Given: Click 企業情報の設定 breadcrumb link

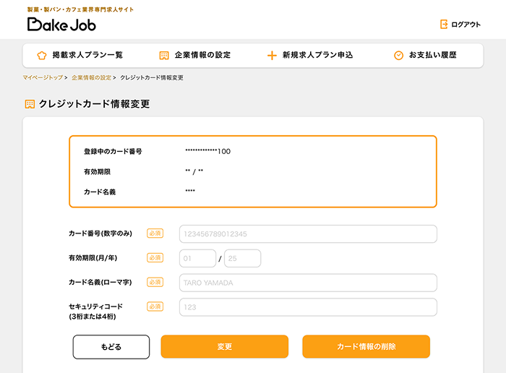Looking at the screenshot, I should tap(91, 77).
